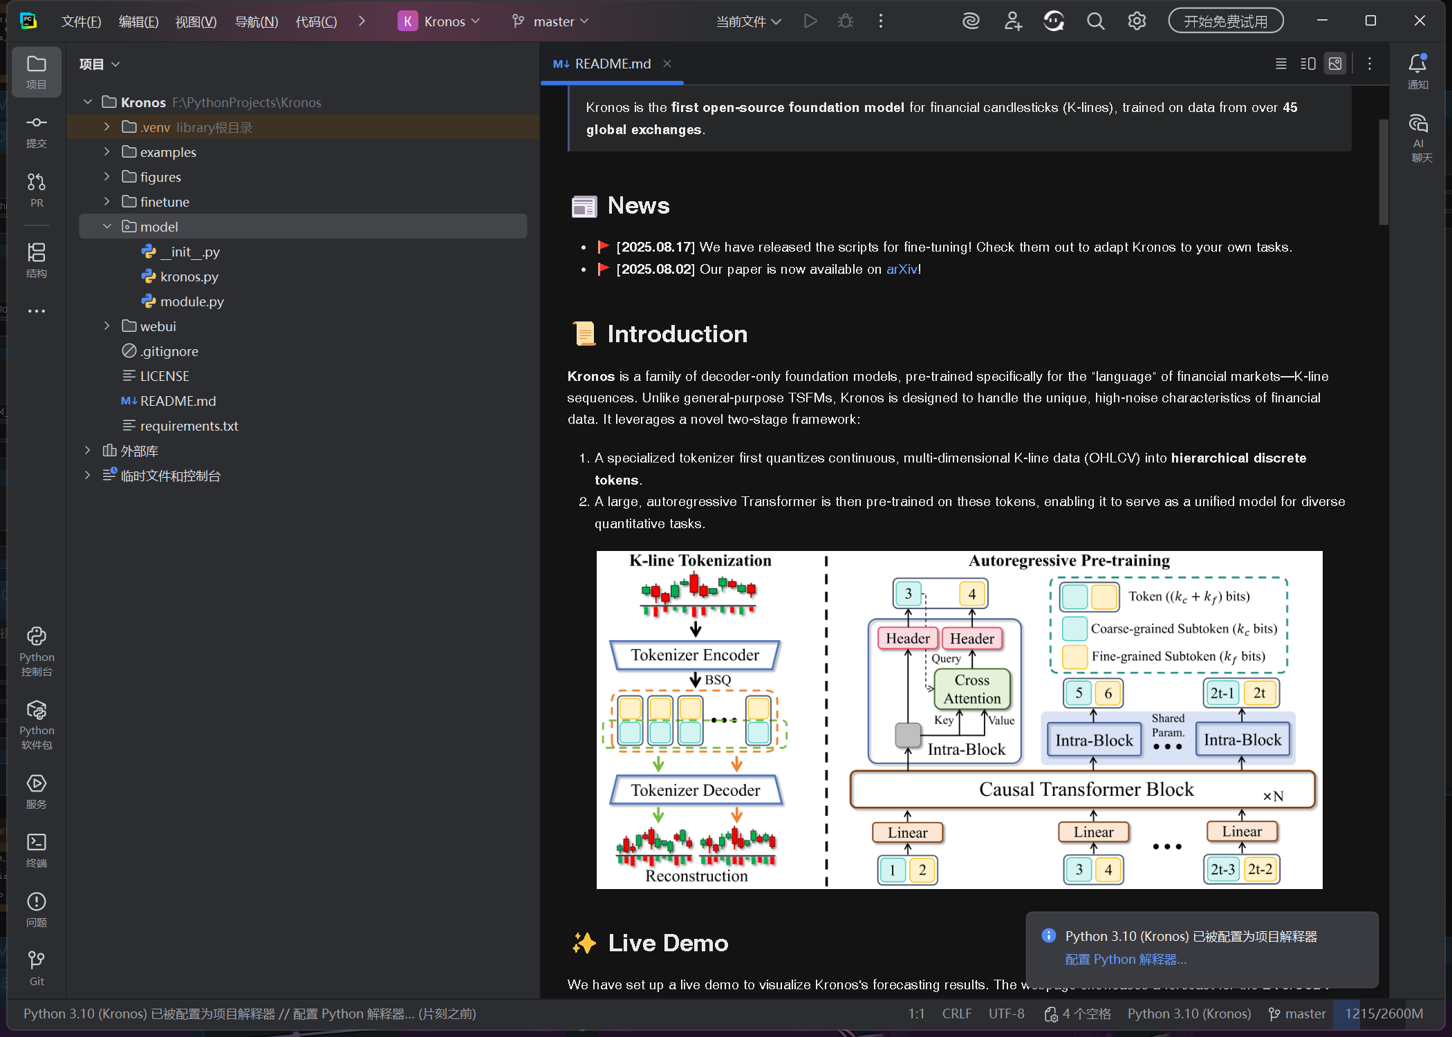Screen dimensions: 1452x1037
Task: Click the Kronos architecture diagram image
Action: point(959,720)
